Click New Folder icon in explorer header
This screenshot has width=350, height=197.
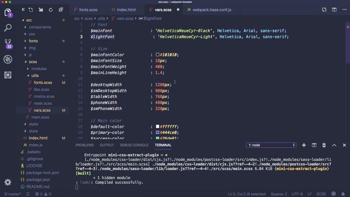click(x=41, y=10)
